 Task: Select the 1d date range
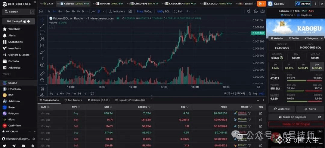tap(85, 93)
